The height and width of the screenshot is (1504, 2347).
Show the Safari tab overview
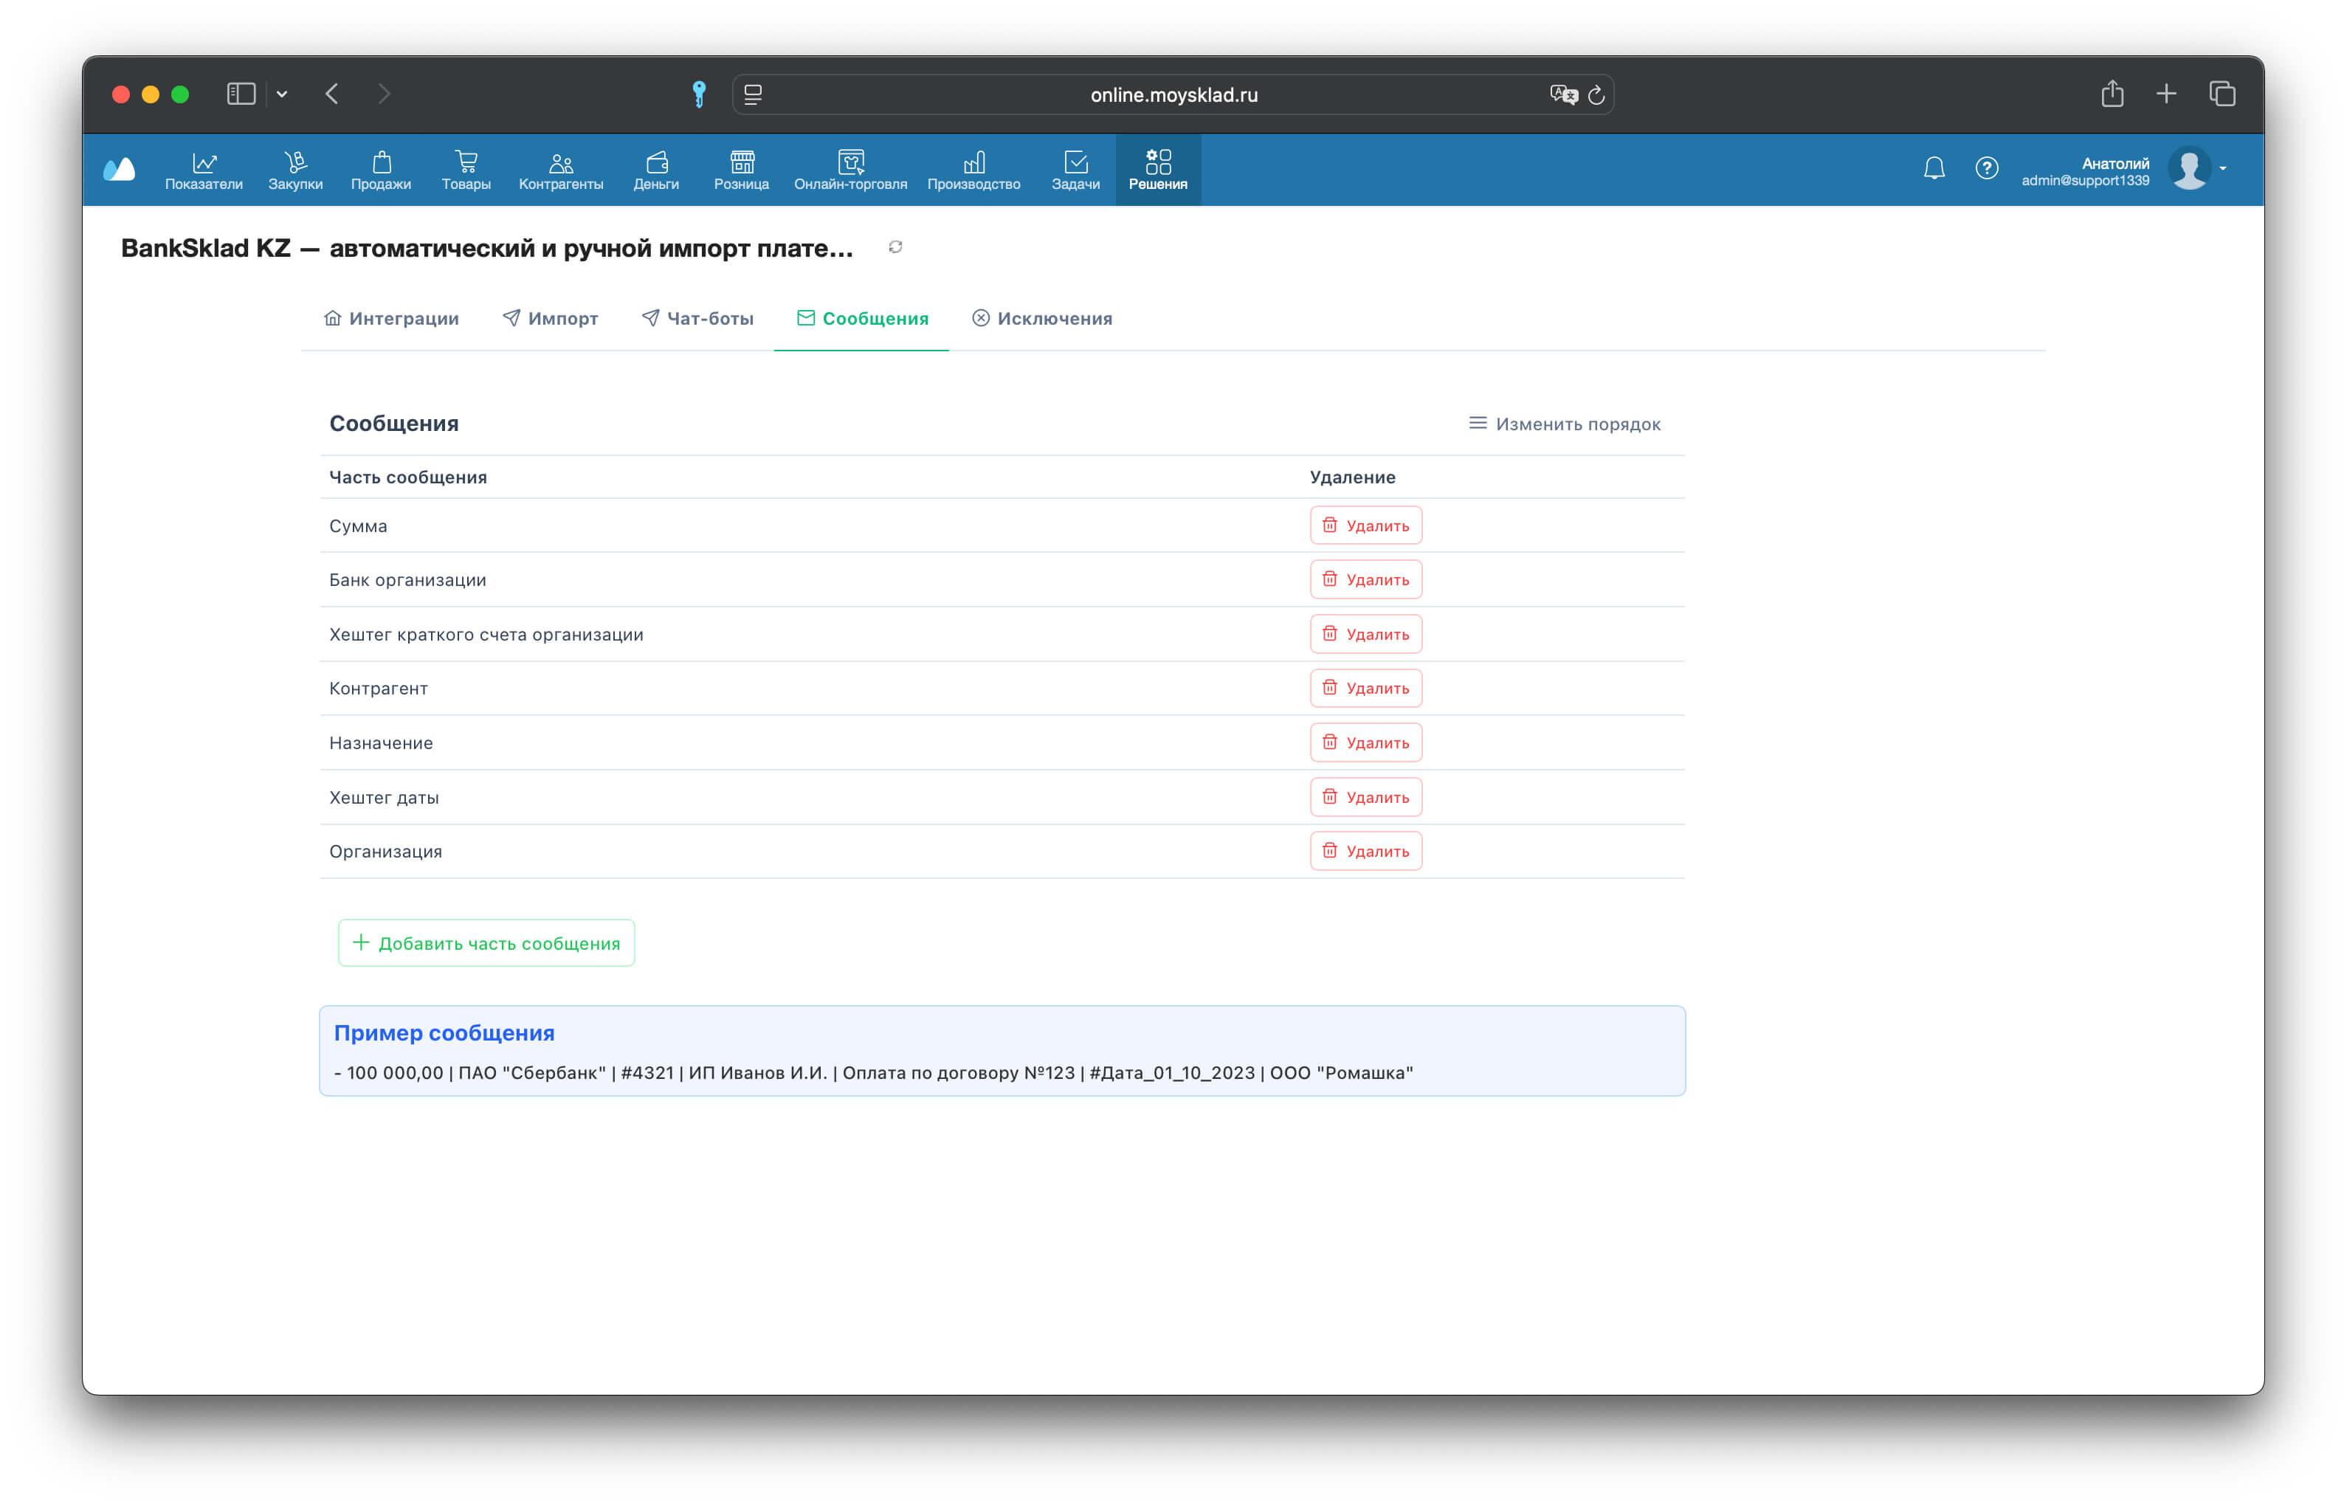coord(2222,94)
